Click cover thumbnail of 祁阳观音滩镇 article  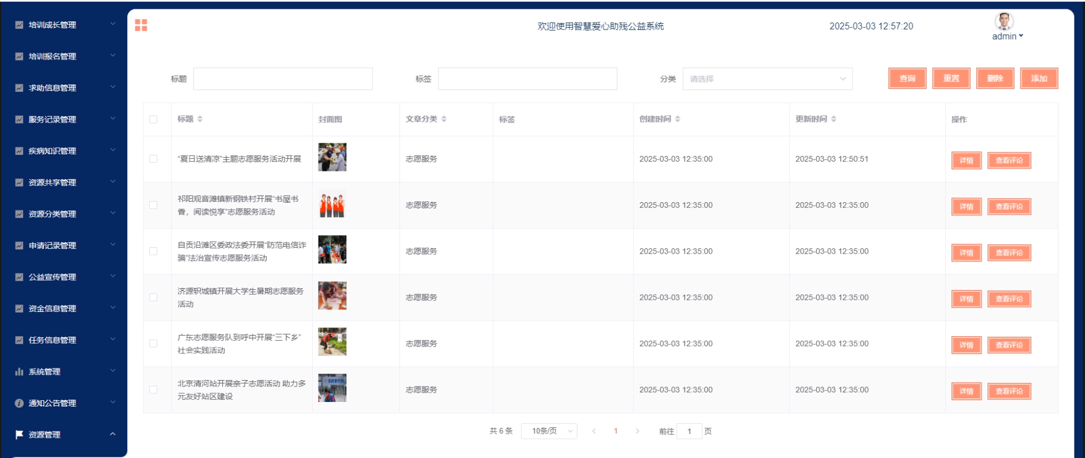pos(332,203)
